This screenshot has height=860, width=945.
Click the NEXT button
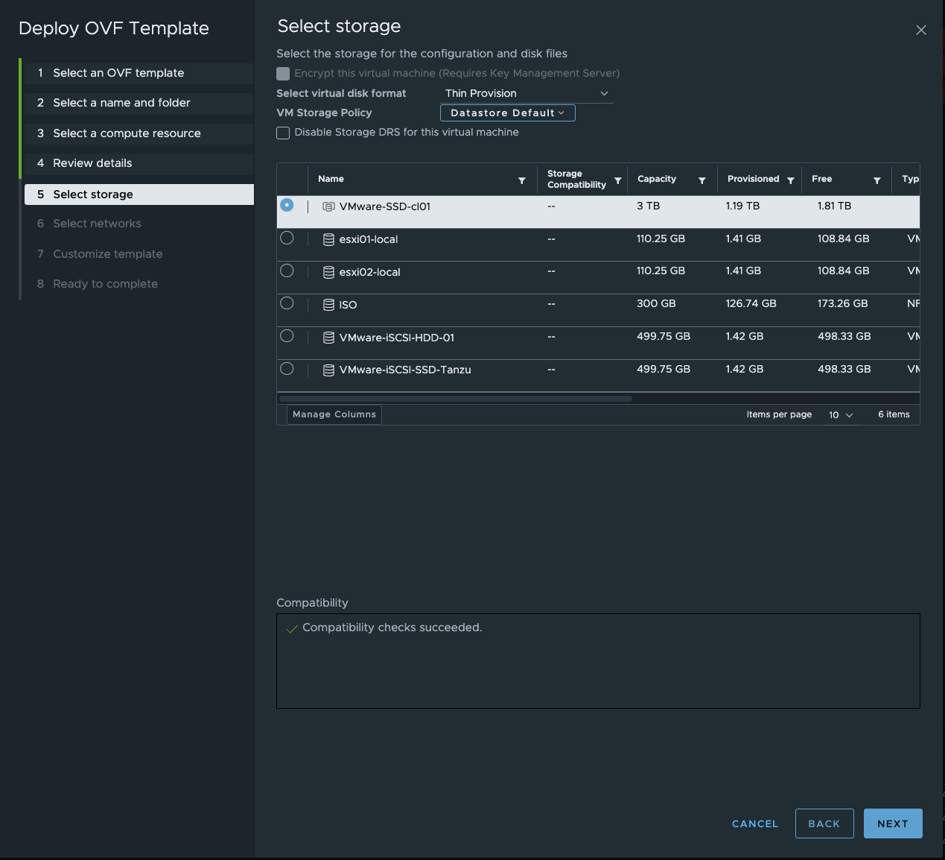[892, 823]
